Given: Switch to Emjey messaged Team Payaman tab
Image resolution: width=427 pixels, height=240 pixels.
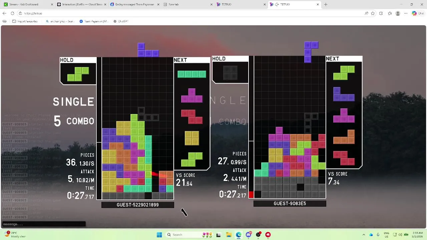Looking at the screenshot, I should click(x=134, y=4).
